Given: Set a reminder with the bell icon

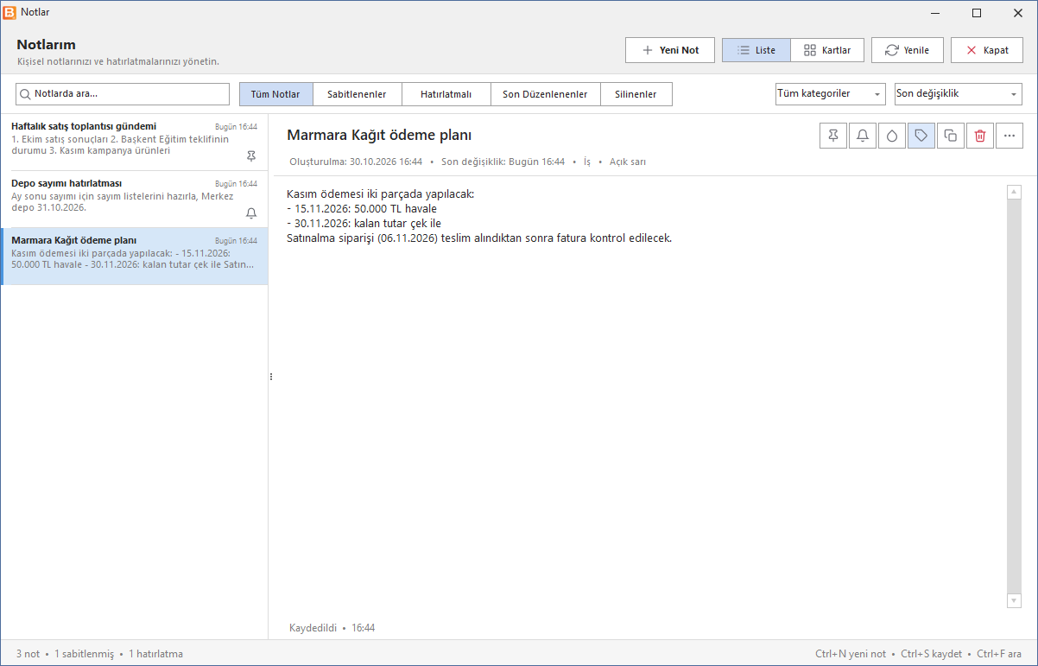Looking at the screenshot, I should [863, 136].
